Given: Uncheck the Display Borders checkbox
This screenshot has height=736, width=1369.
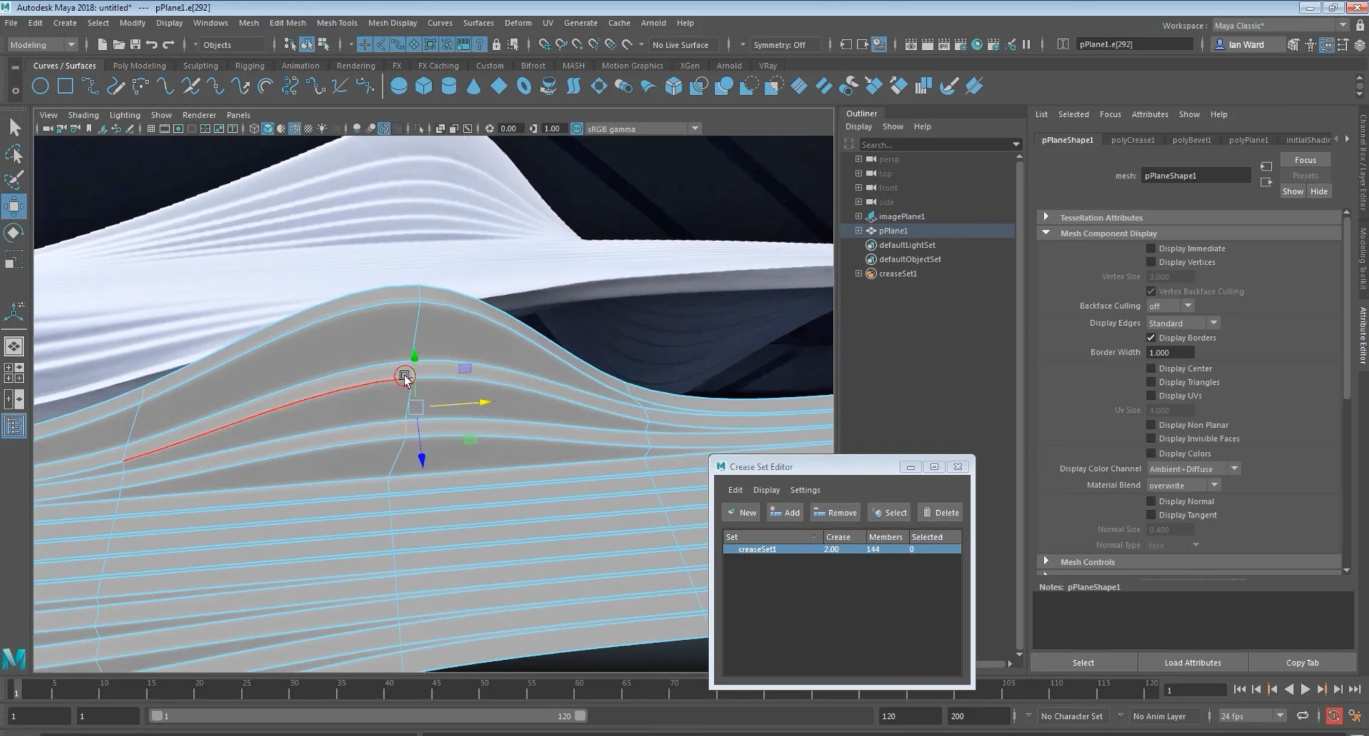Looking at the screenshot, I should tap(1151, 338).
